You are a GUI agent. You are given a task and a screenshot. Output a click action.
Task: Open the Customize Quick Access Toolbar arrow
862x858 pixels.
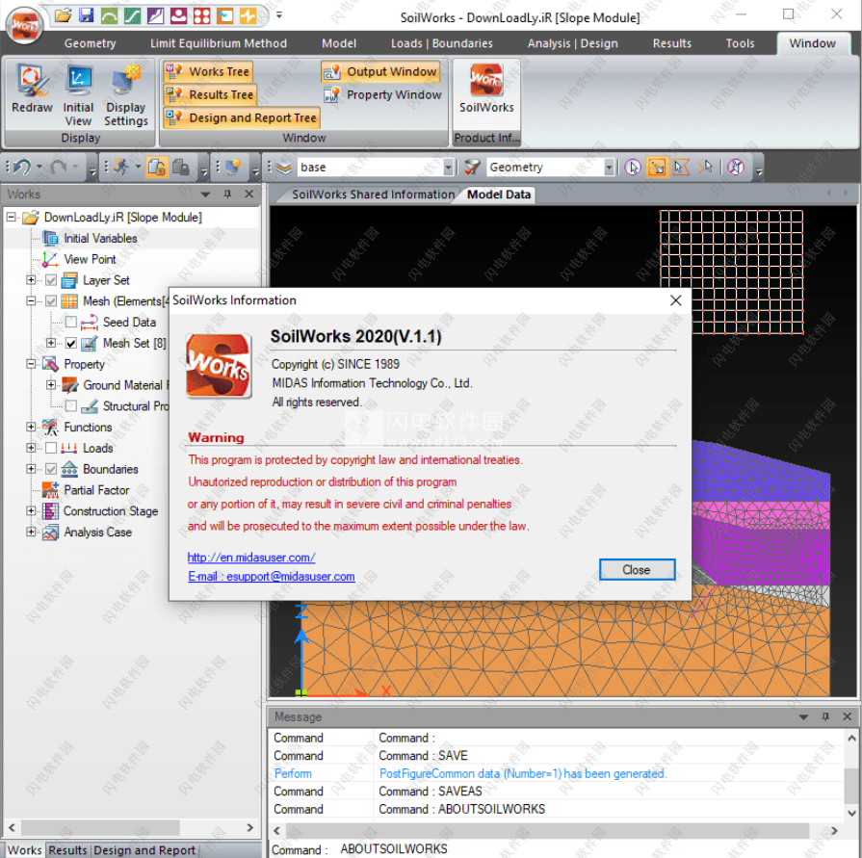[x=279, y=15]
